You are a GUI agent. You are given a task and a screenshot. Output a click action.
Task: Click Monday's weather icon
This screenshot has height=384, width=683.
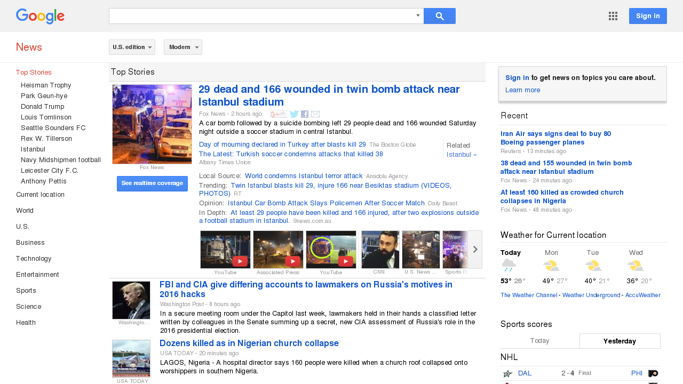point(551,266)
